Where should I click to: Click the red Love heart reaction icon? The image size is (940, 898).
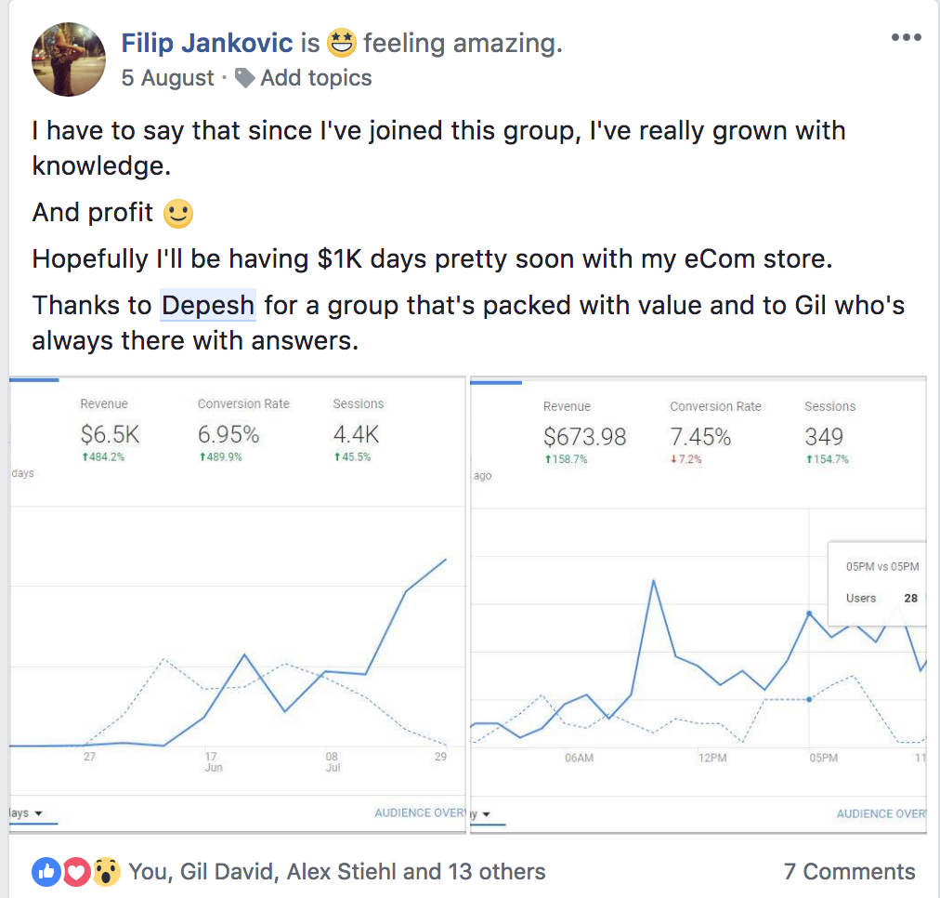tap(76, 871)
